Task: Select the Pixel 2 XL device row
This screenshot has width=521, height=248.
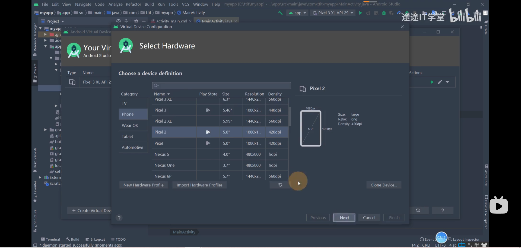Action: coord(220,121)
